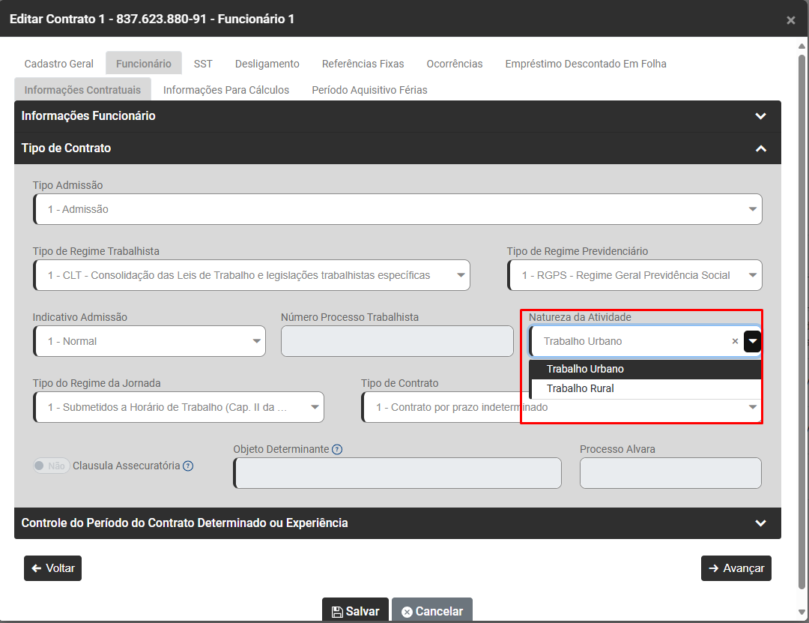809x623 pixels.
Task: Go to Informações Para Cálculos tab
Action: [x=226, y=90]
